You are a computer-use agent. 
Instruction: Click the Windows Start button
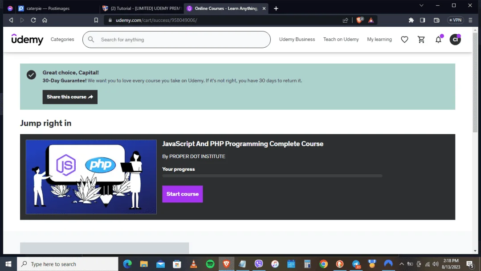8,264
